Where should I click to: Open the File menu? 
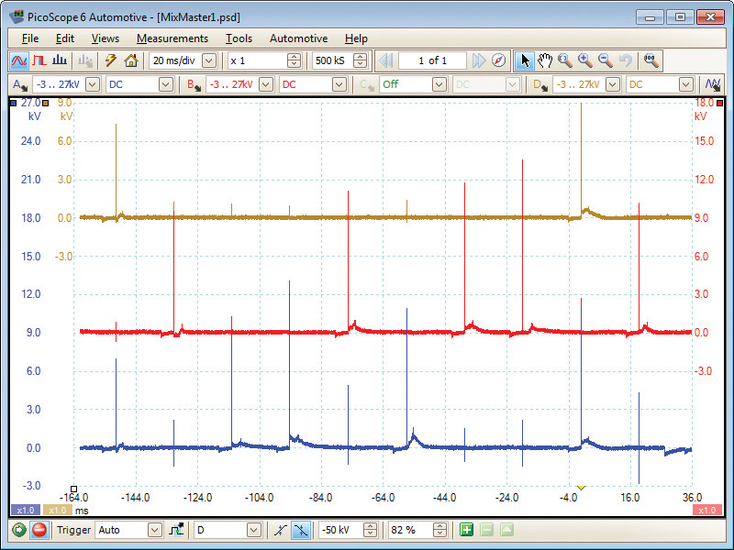coord(30,38)
